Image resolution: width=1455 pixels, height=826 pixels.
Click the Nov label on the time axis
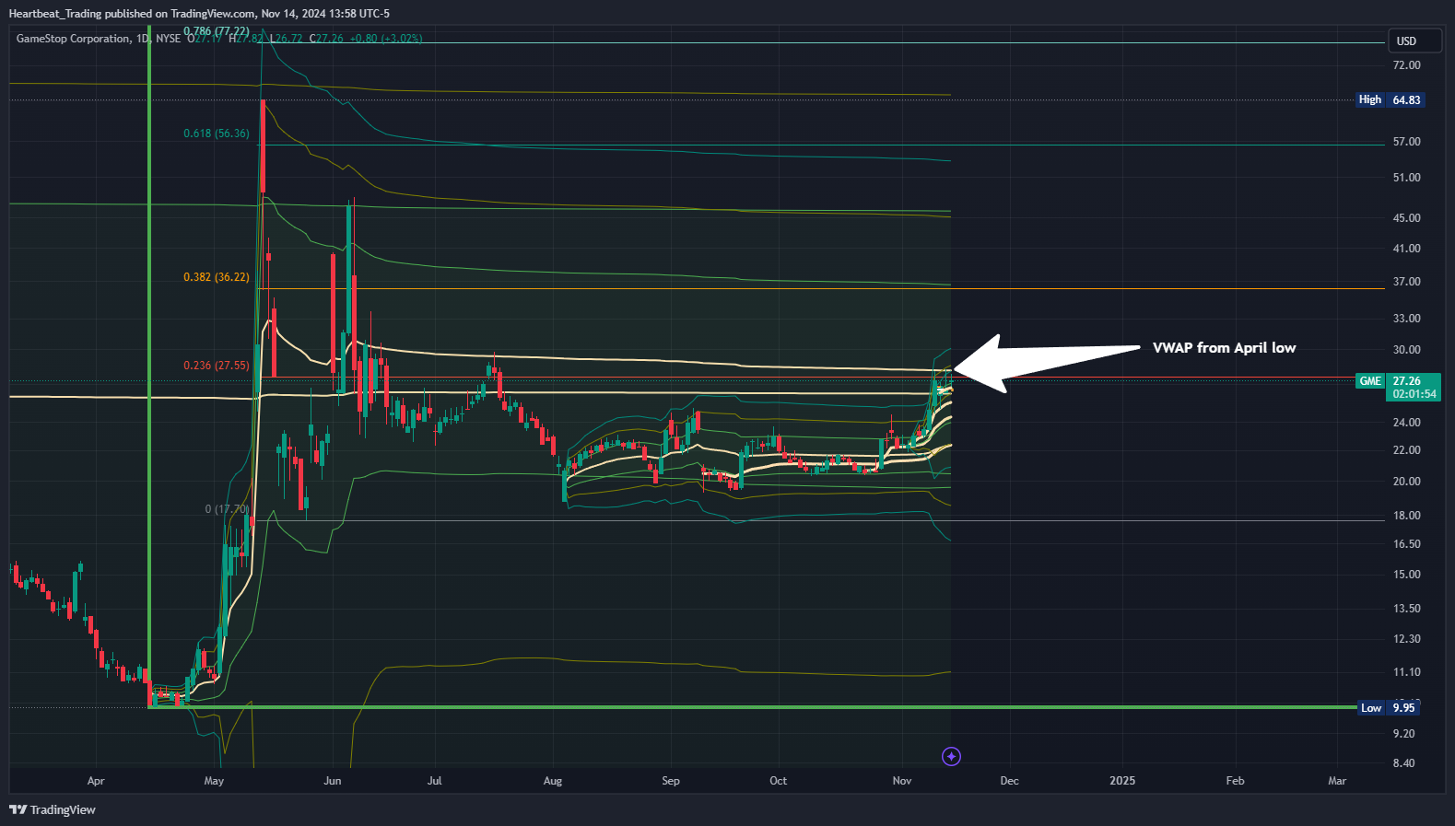(902, 781)
